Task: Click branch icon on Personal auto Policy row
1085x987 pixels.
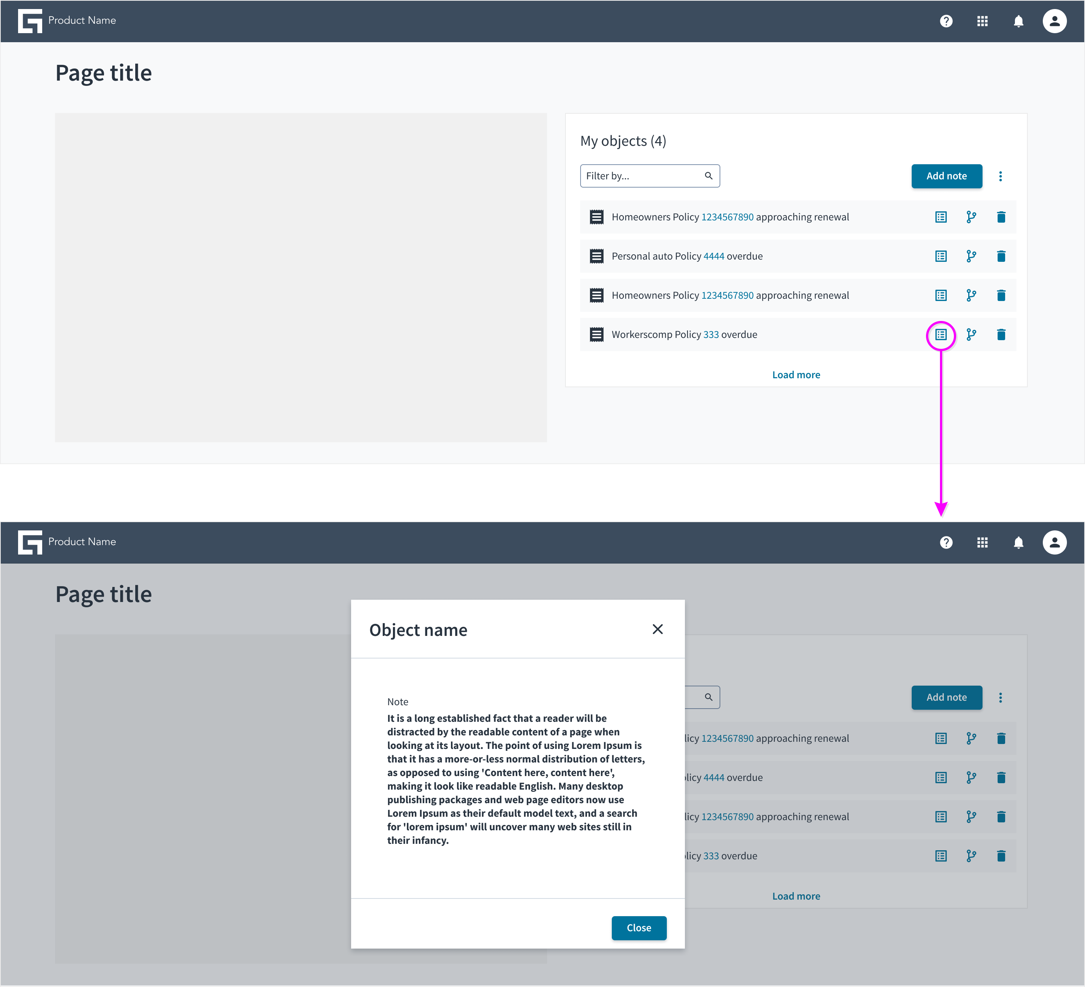Action: tap(971, 256)
